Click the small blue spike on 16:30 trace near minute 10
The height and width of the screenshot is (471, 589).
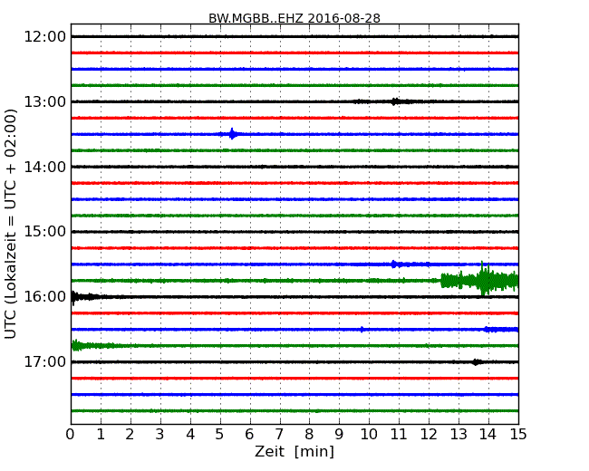pos(362,330)
